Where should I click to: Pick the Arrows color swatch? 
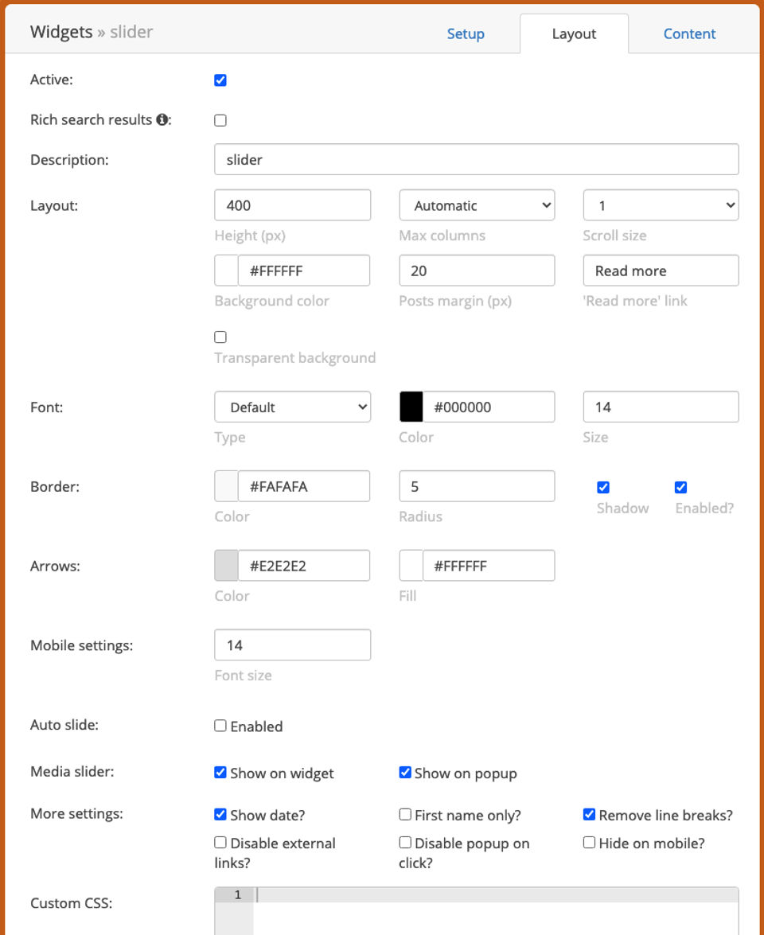(x=226, y=566)
